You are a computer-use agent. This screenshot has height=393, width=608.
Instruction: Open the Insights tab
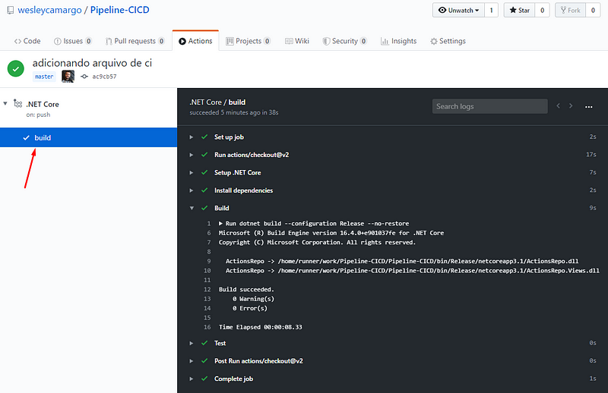pos(398,41)
